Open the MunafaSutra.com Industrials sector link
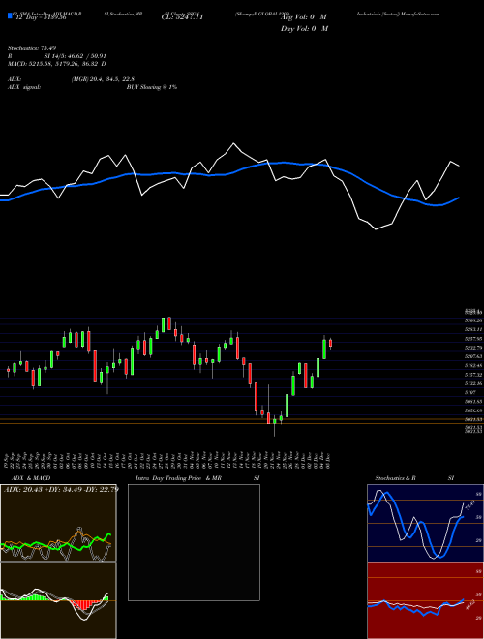 pyautogui.click(x=398, y=14)
